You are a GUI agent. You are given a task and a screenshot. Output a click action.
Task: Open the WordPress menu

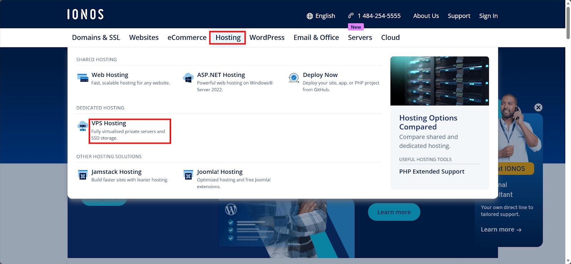pyautogui.click(x=267, y=37)
